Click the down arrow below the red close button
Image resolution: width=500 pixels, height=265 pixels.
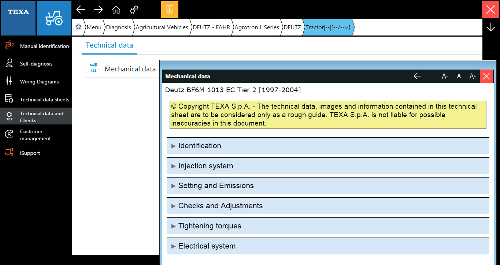491,27
